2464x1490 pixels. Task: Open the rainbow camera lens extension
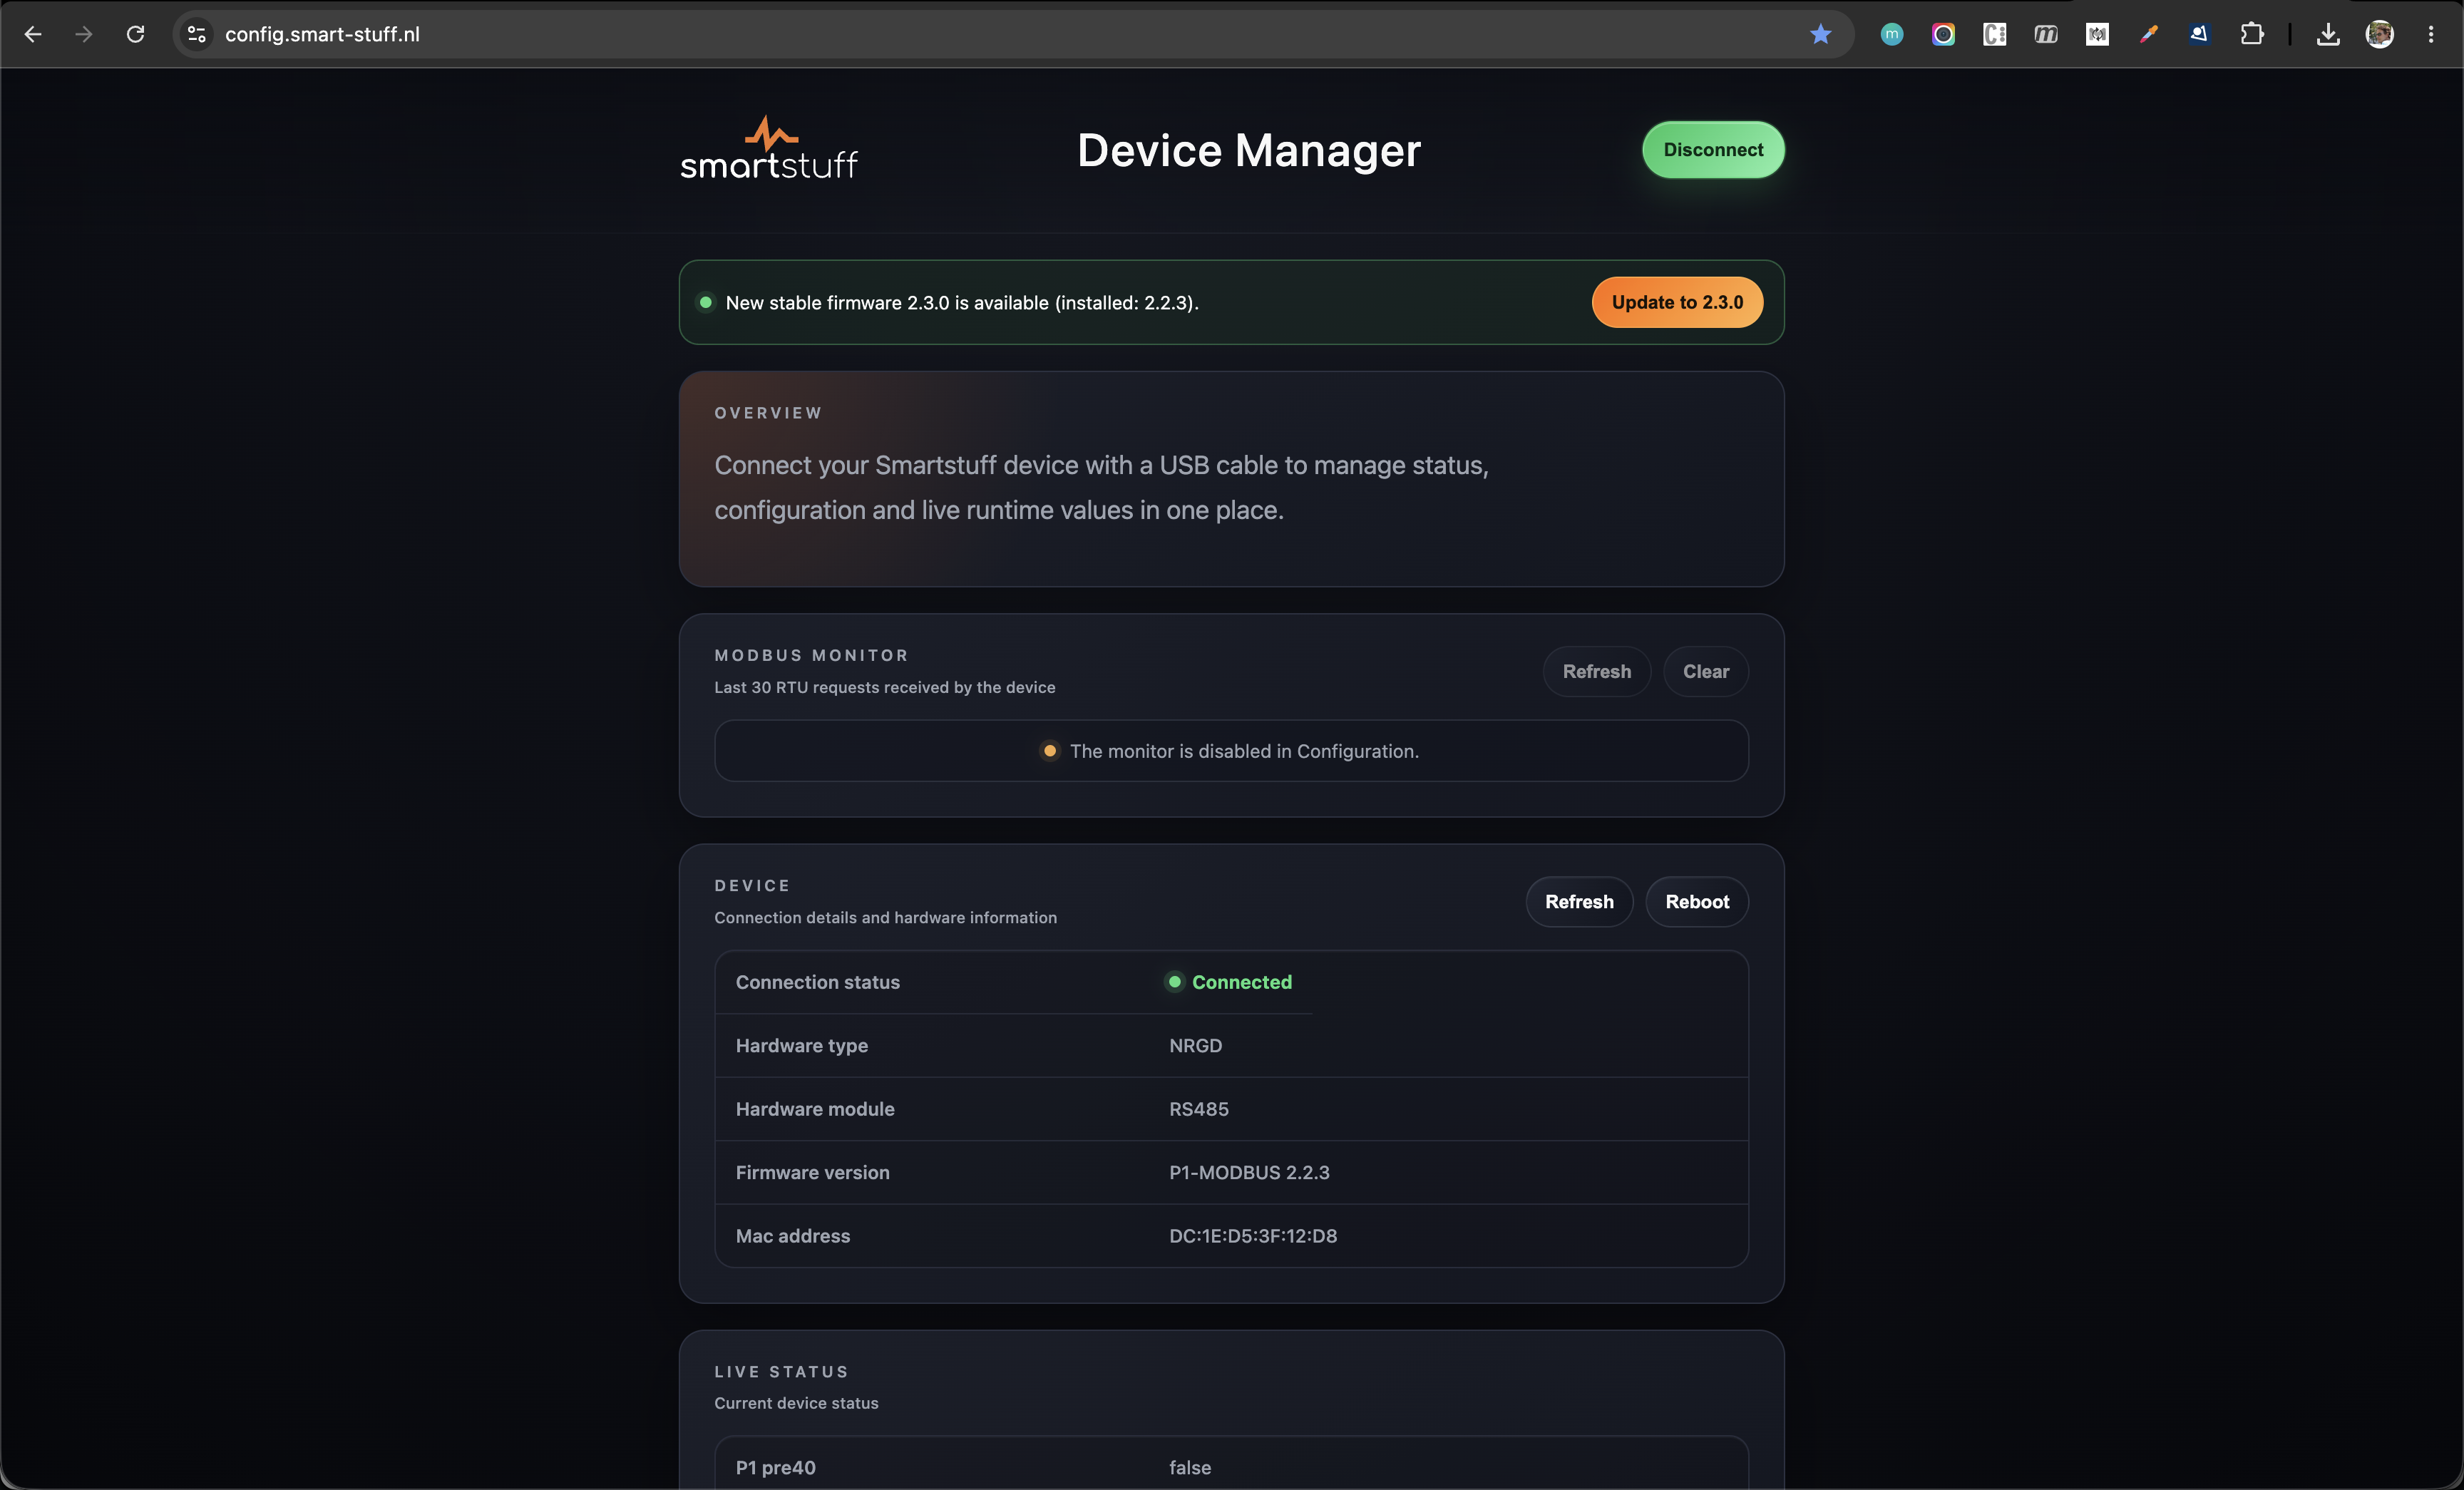coord(1942,34)
